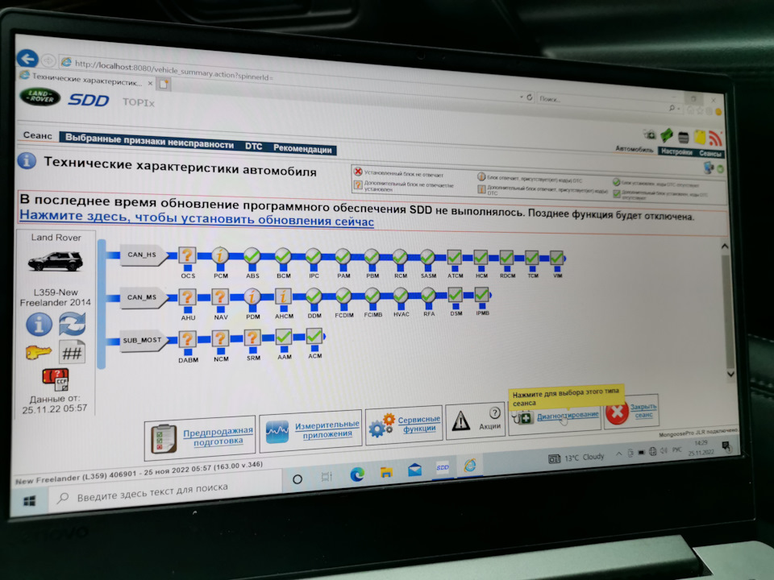Select the RCM module icon
Screen dimensions: 774x580
pyautogui.click(x=400, y=257)
